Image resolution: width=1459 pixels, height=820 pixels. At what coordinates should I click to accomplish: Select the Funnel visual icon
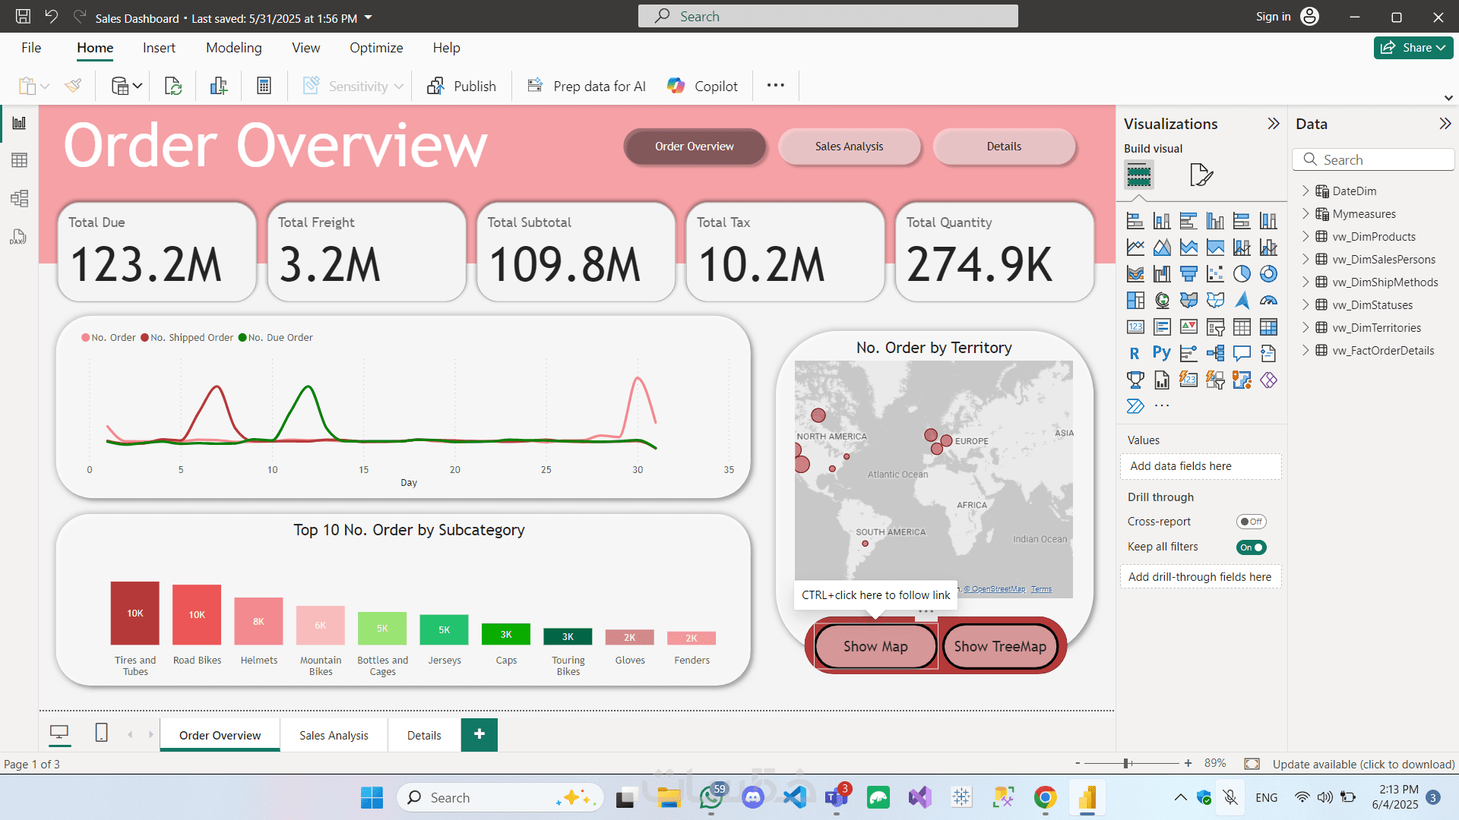click(1188, 274)
